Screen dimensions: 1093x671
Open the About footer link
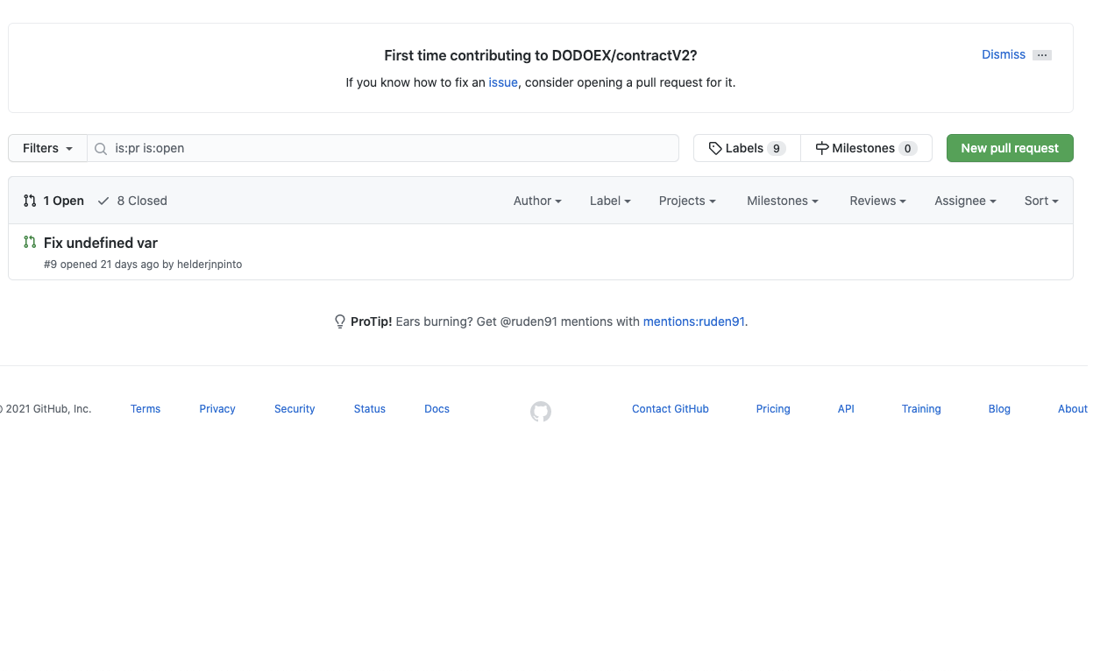tap(1073, 409)
